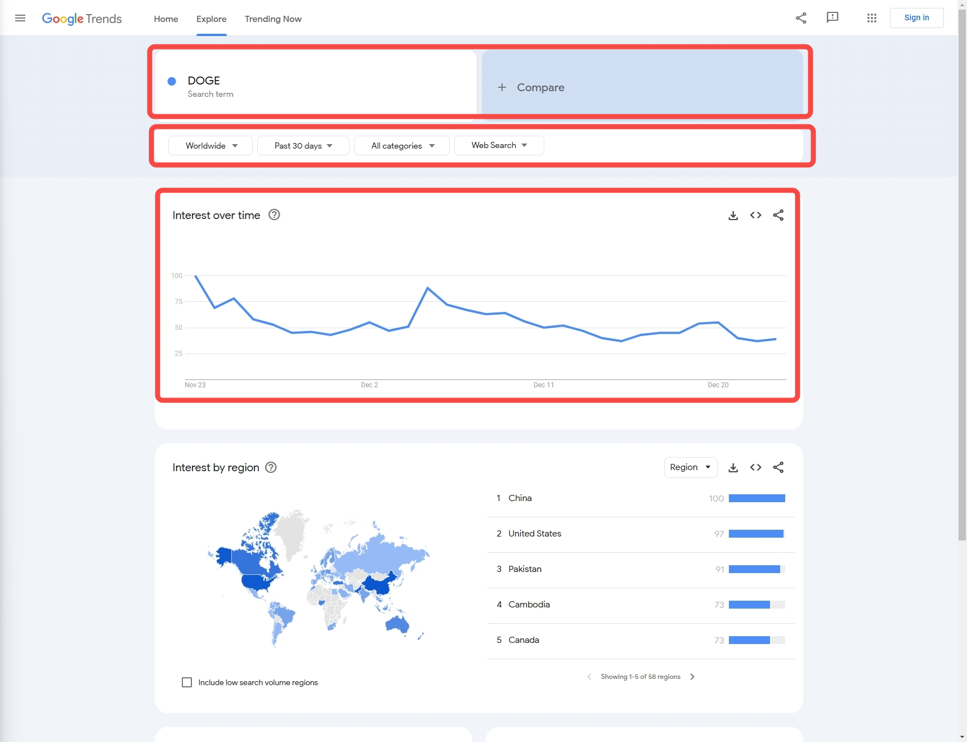Share the Interest over time chart

[778, 215]
